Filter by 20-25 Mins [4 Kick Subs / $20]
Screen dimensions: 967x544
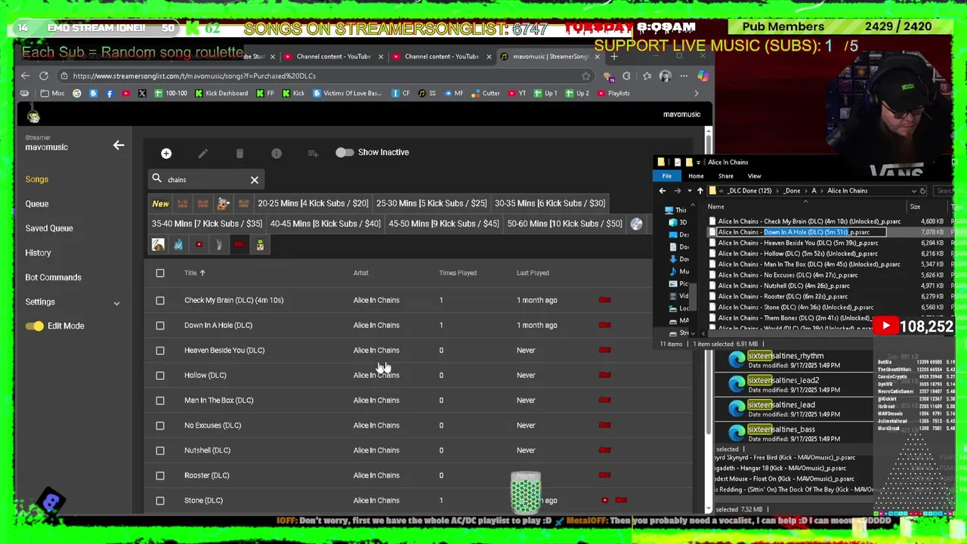(313, 203)
